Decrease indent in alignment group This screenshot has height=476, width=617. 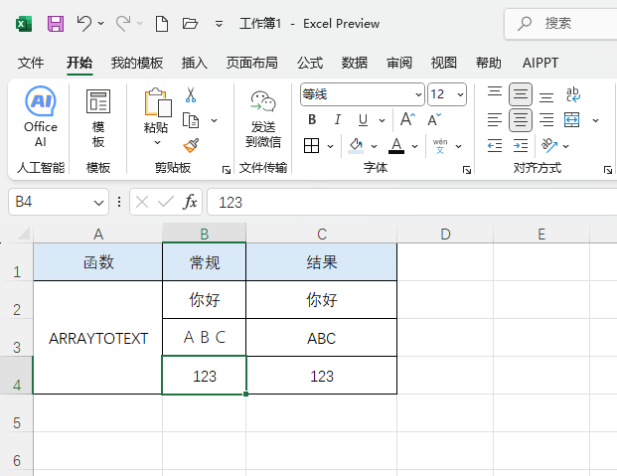tap(495, 146)
